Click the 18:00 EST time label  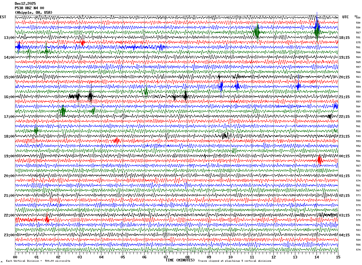(x=9, y=136)
